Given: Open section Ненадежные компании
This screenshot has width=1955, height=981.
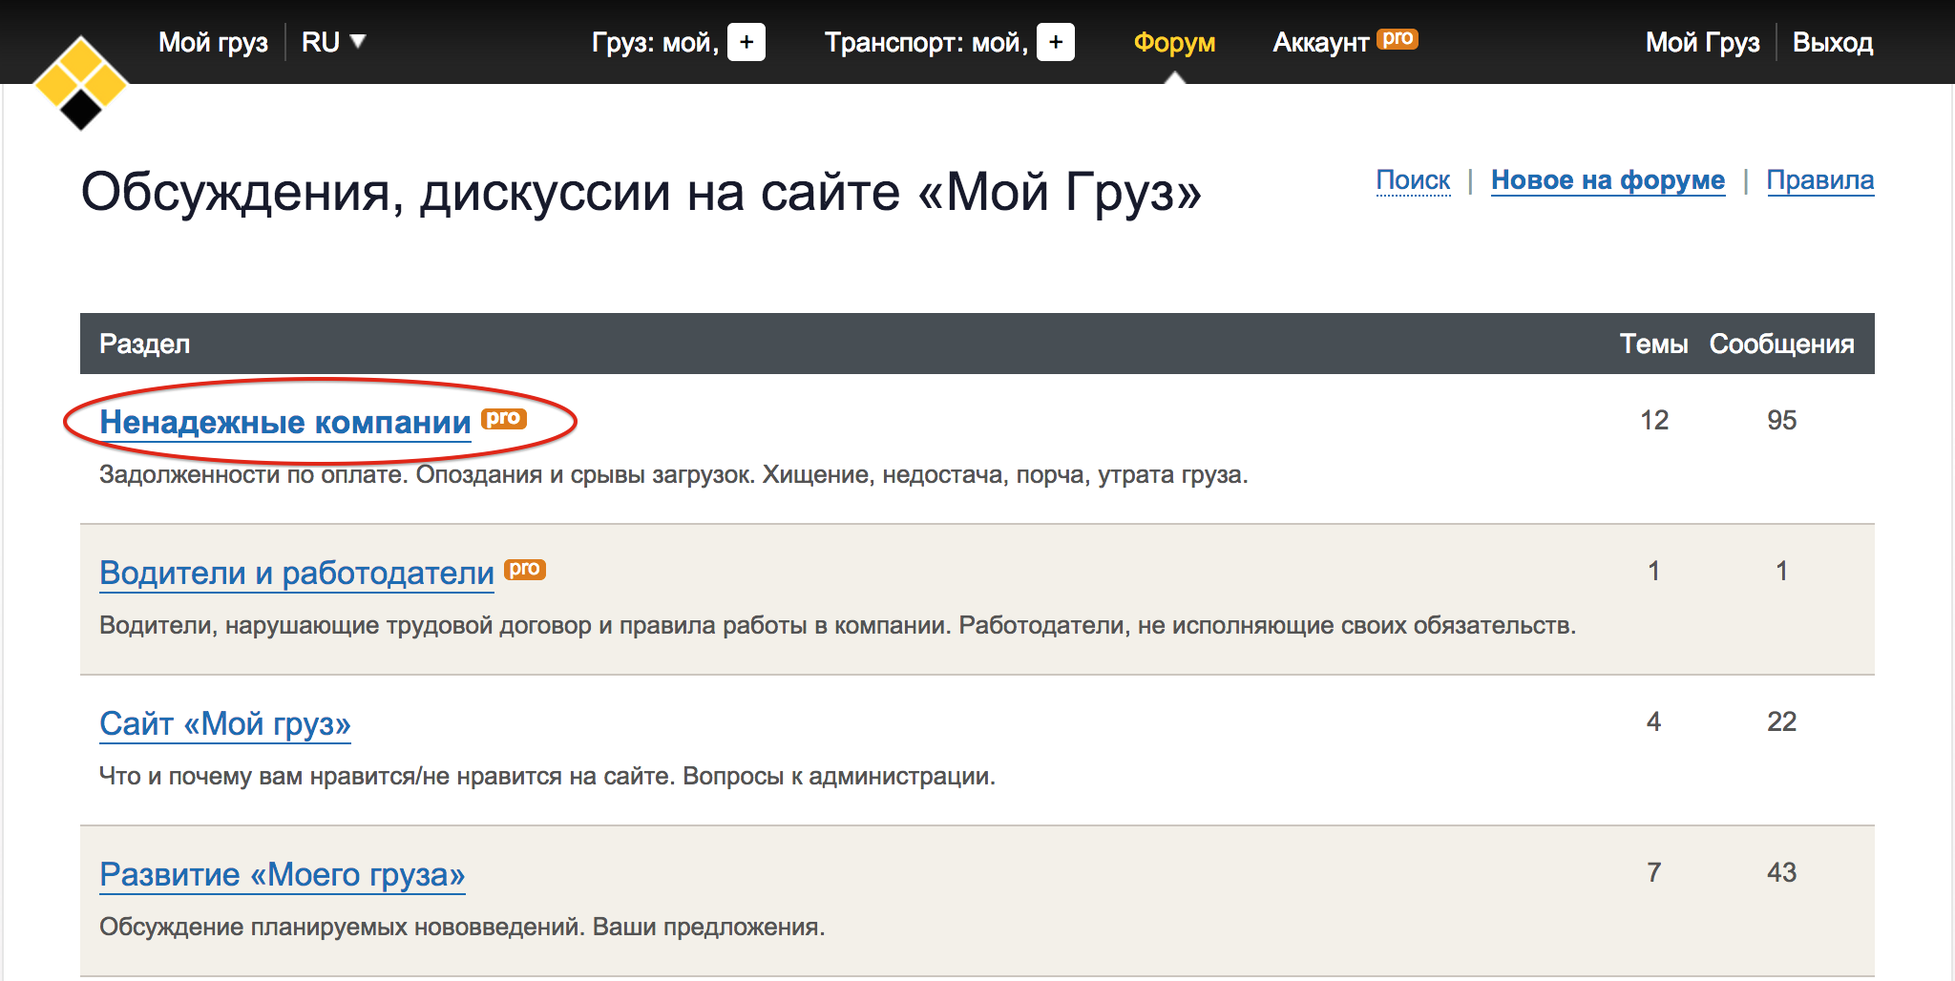Looking at the screenshot, I should (x=285, y=422).
